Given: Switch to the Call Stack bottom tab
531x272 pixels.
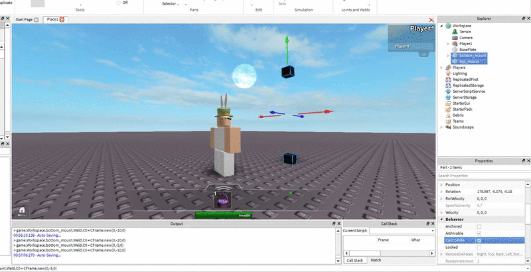Looking at the screenshot, I should point(355,261).
